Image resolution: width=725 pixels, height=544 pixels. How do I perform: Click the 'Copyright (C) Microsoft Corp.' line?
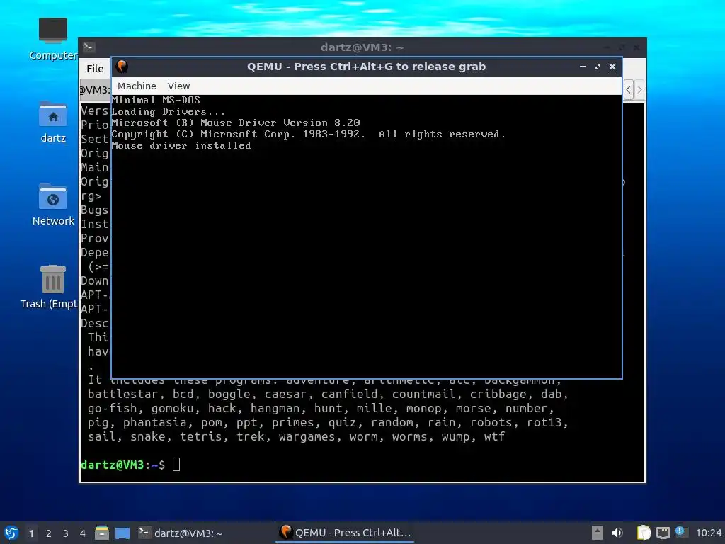point(309,134)
